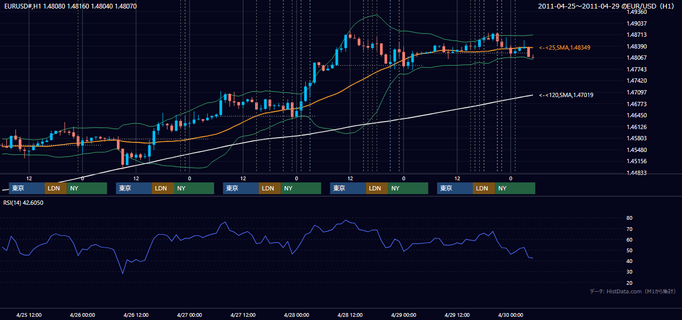Click the 1.46450 price axis value
The width and height of the screenshot is (682, 320).
pos(636,115)
